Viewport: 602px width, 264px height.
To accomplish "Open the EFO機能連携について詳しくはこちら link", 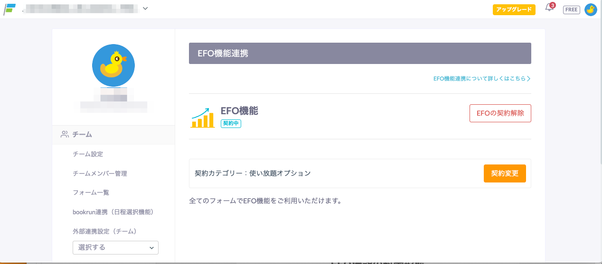I will point(481,79).
